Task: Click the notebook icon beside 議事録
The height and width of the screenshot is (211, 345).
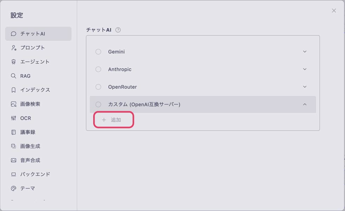Action: (13, 132)
